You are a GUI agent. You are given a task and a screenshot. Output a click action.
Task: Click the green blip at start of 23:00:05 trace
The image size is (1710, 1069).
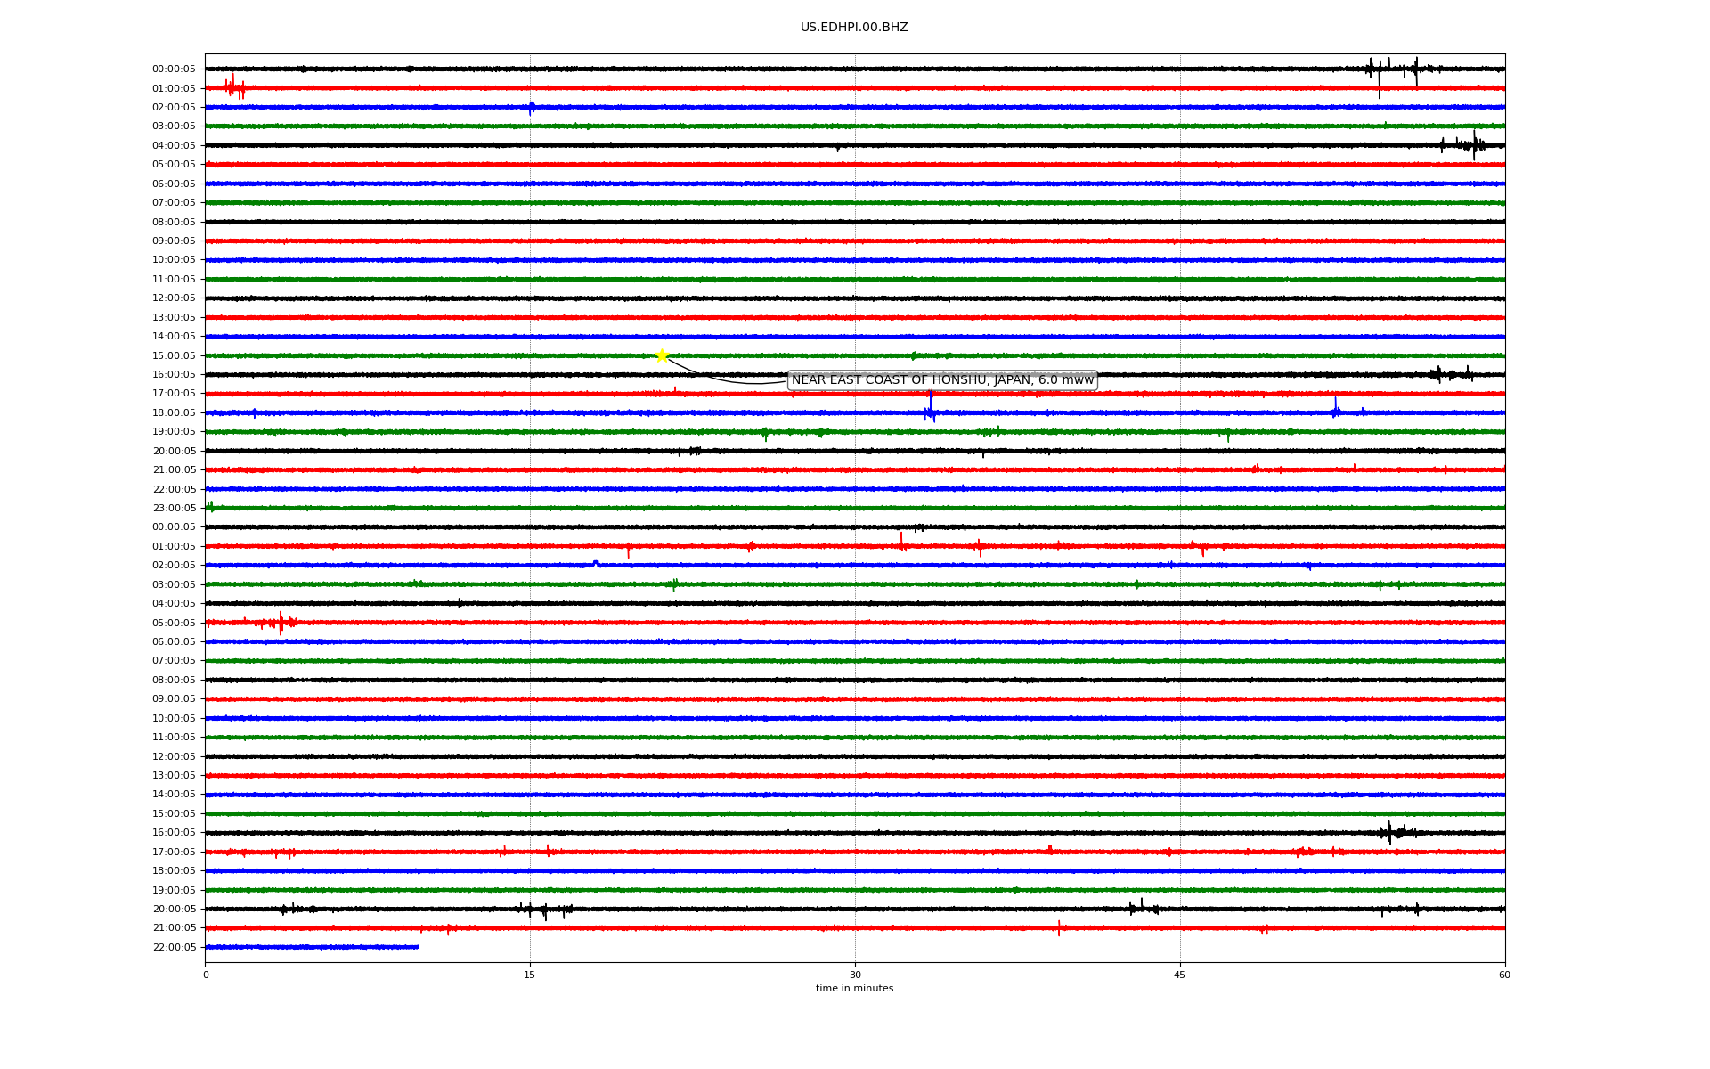tap(210, 507)
